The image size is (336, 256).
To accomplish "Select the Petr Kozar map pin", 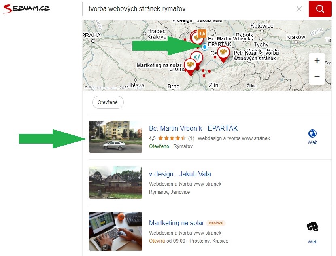I will [223, 53].
